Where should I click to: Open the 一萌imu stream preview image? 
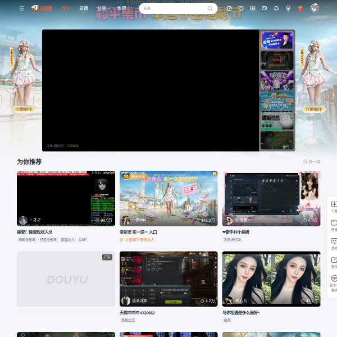coord(168,198)
